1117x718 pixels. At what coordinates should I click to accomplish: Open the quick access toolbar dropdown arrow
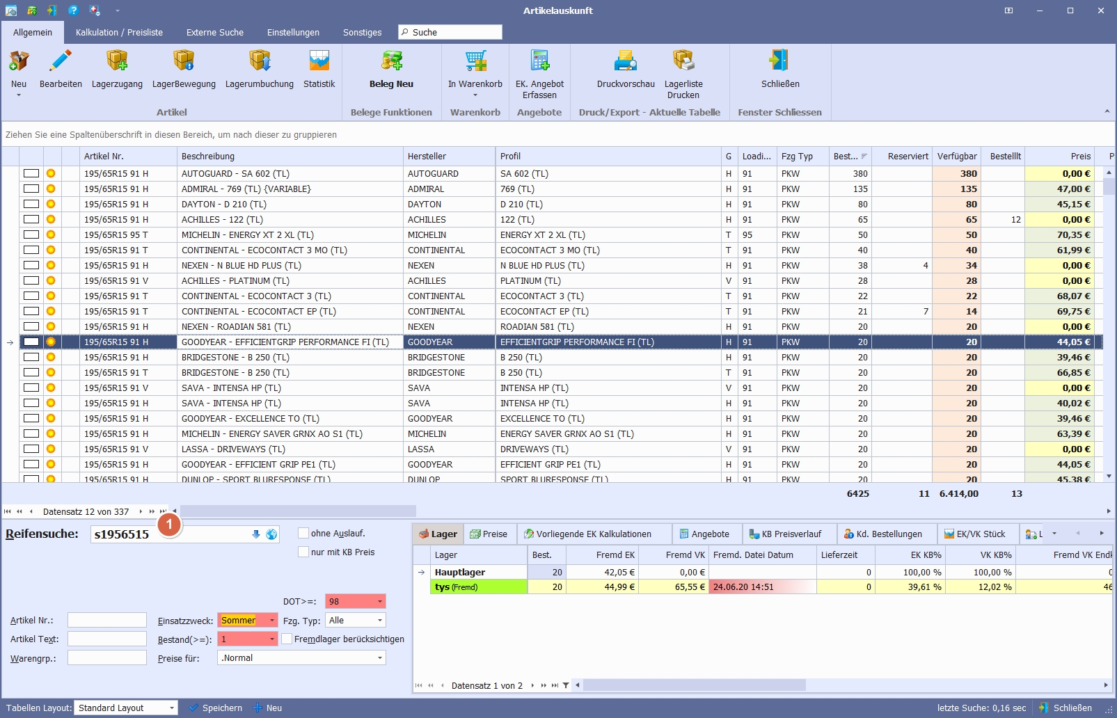[x=118, y=10]
